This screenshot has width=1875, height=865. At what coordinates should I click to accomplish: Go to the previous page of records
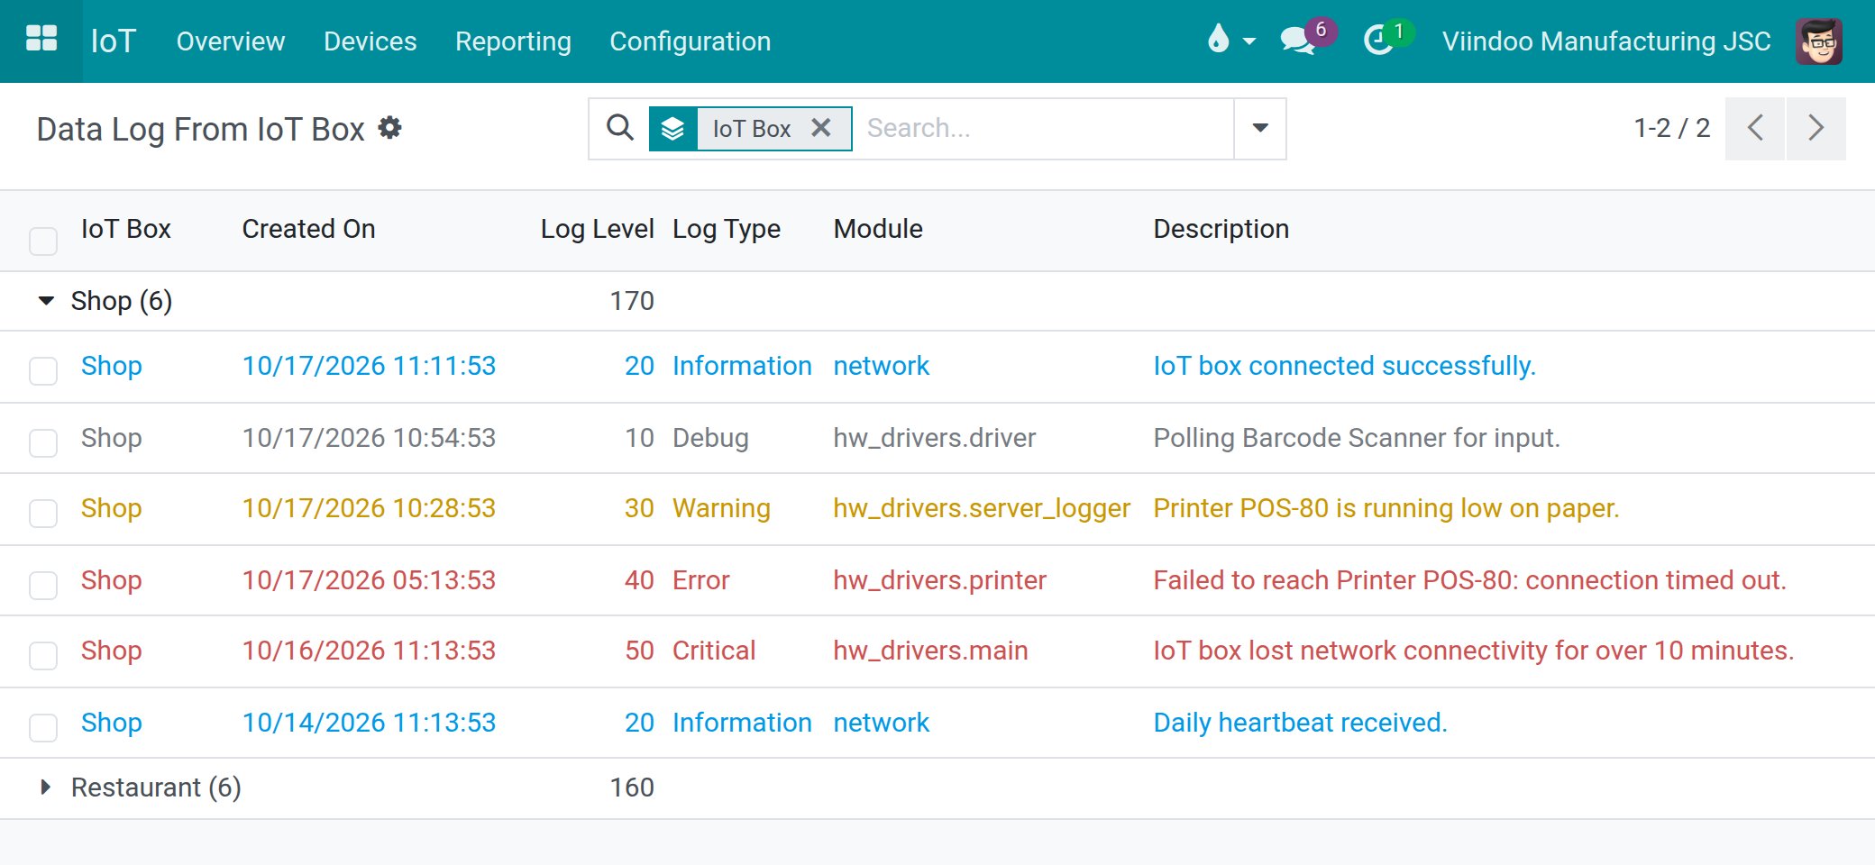click(1754, 128)
